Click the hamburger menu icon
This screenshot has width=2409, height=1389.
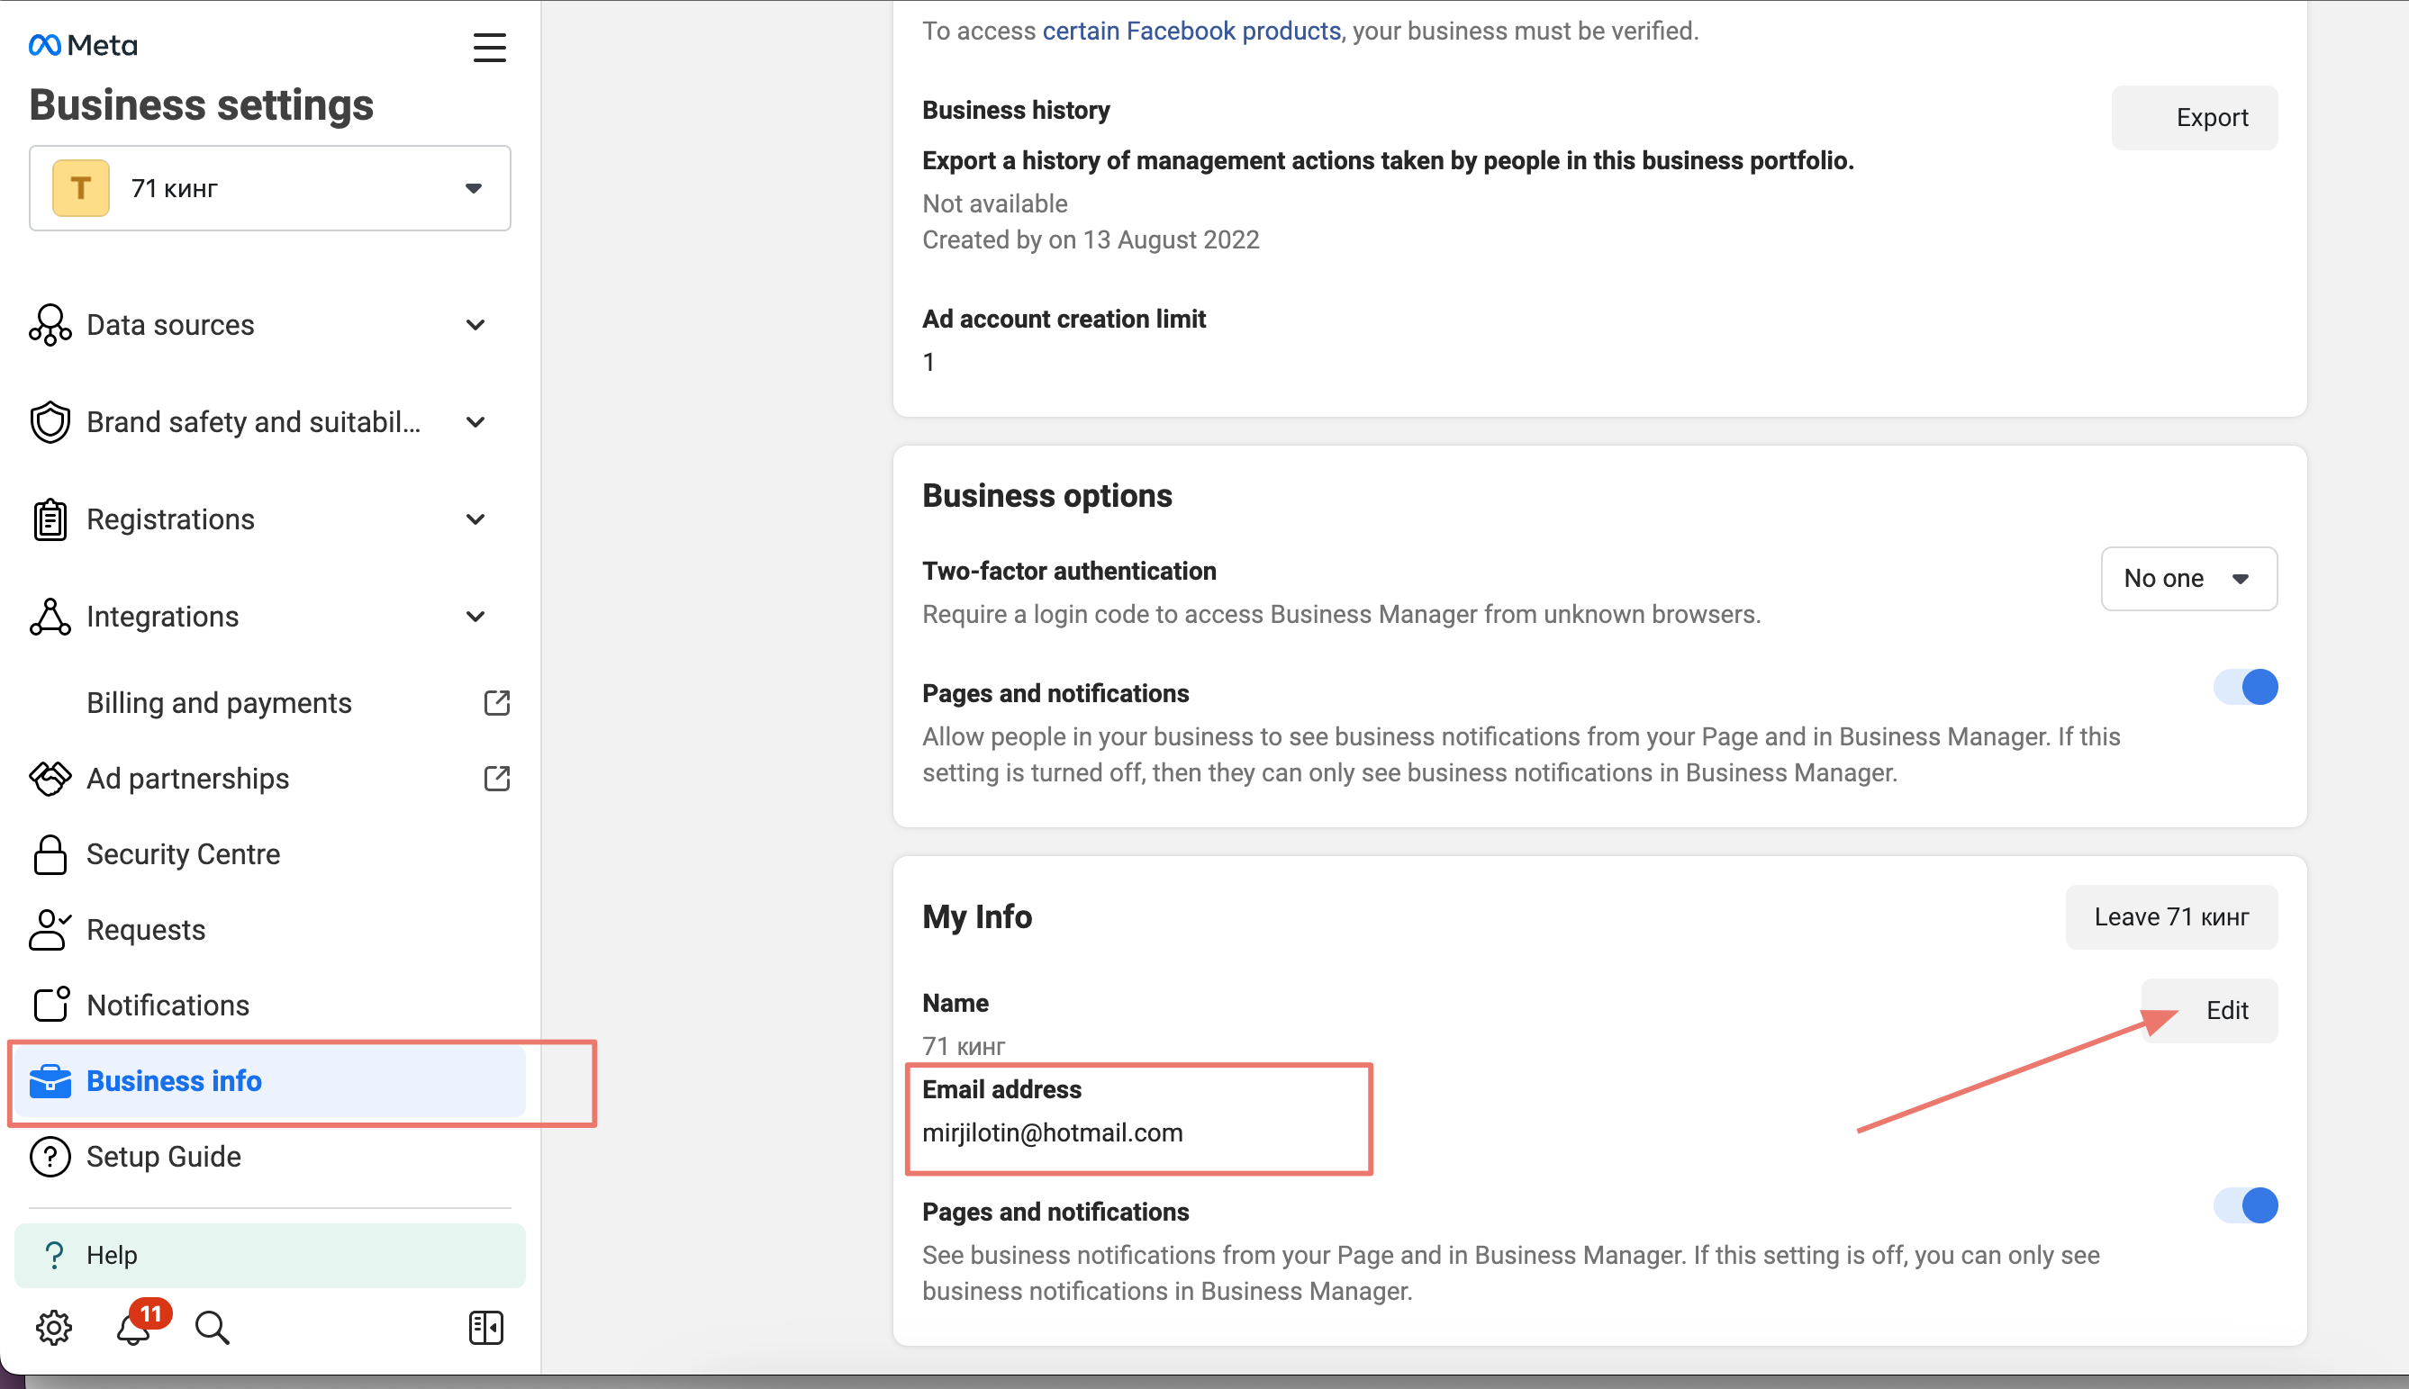click(x=489, y=47)
